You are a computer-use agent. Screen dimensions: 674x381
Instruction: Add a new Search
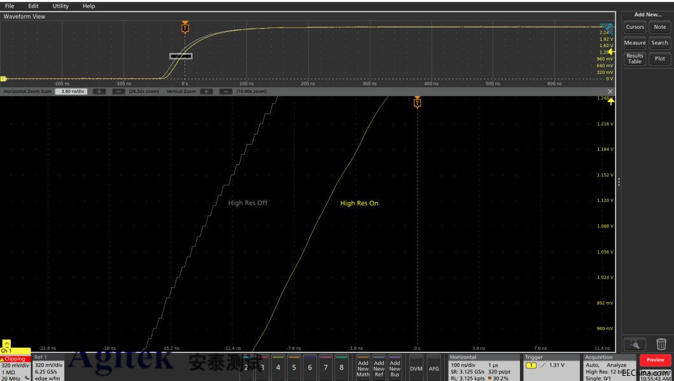click(660, 43)
